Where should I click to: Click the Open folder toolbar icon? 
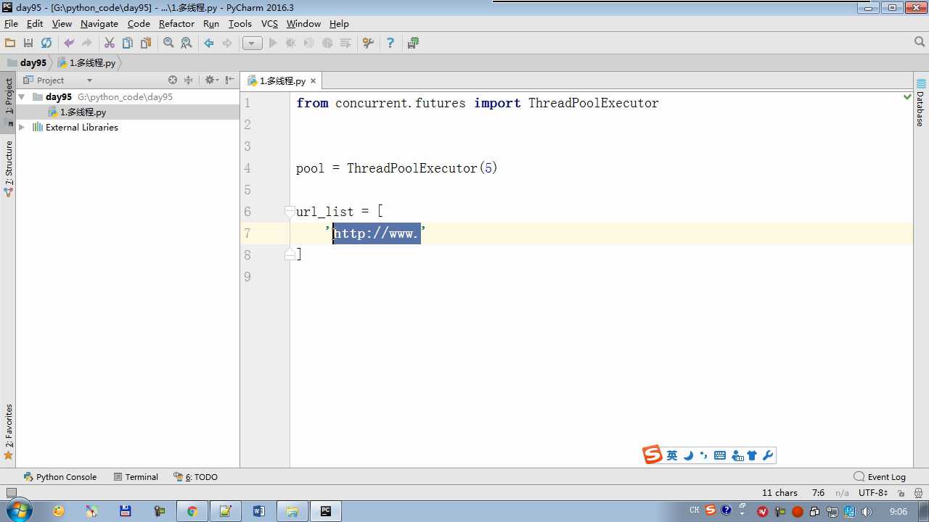pos(10,43)
